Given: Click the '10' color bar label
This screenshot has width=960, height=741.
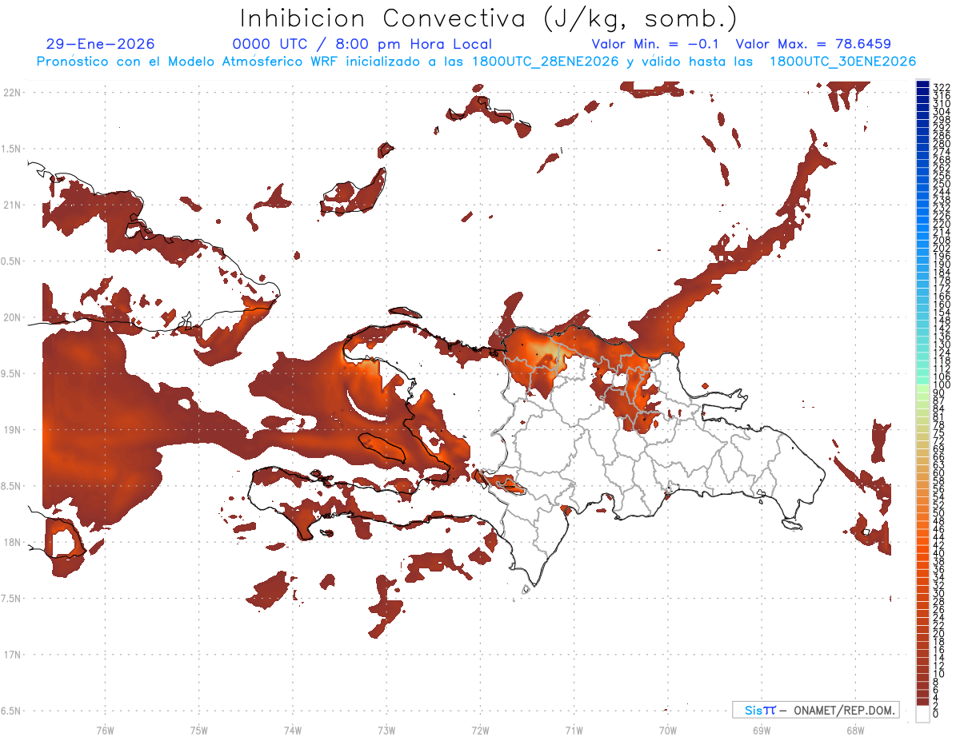Looking at the screenshot, I should 939,674.
